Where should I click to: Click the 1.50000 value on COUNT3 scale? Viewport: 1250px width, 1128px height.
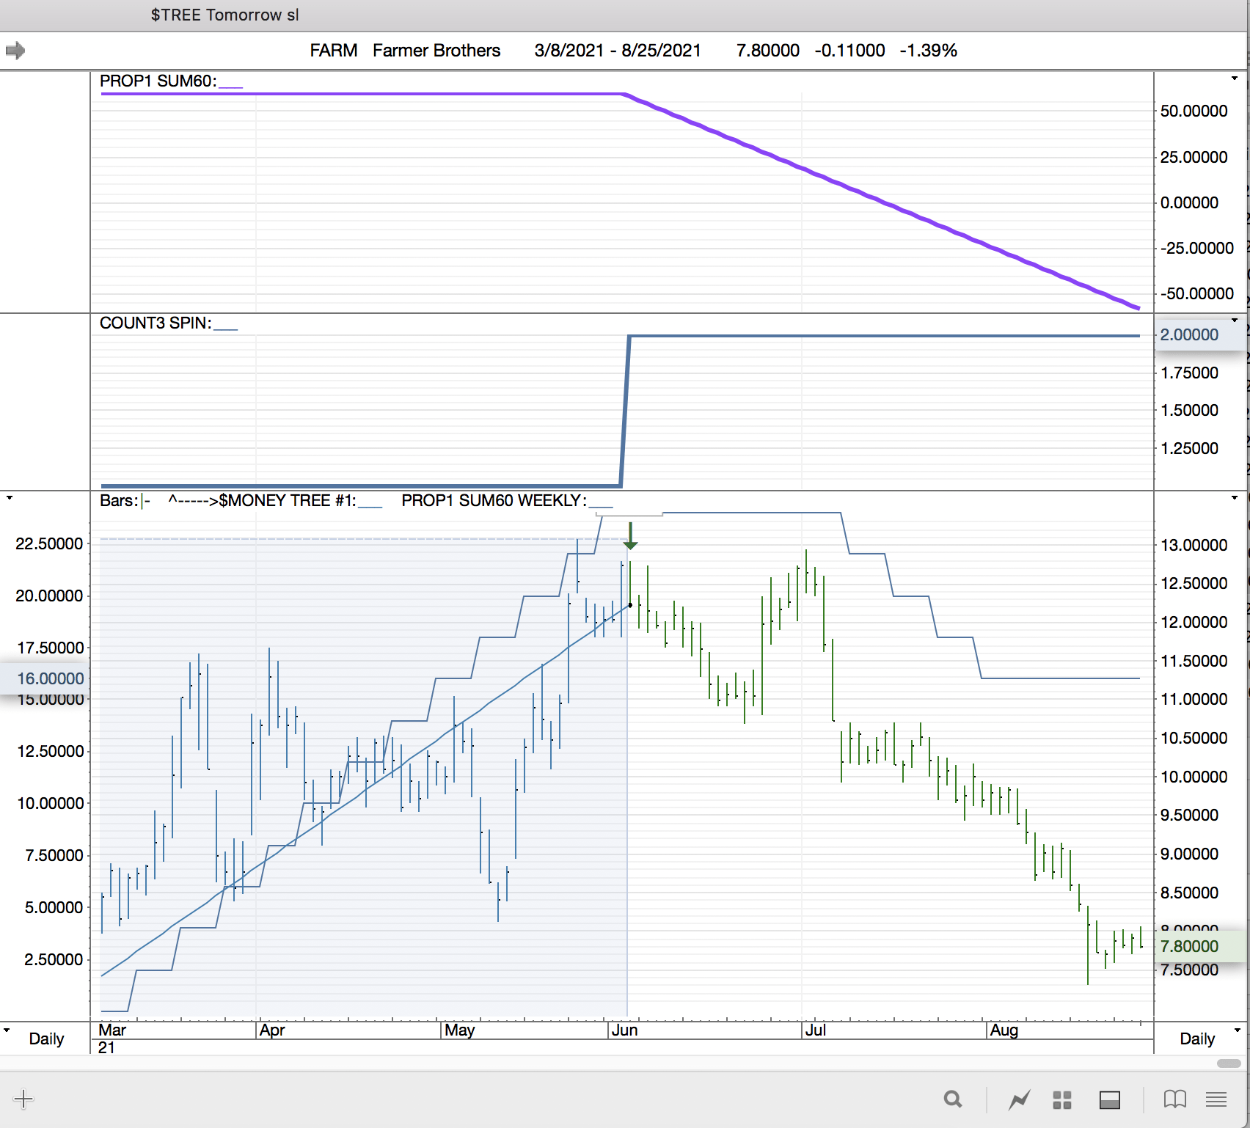pyautogui.click(x=1189, y=410)
